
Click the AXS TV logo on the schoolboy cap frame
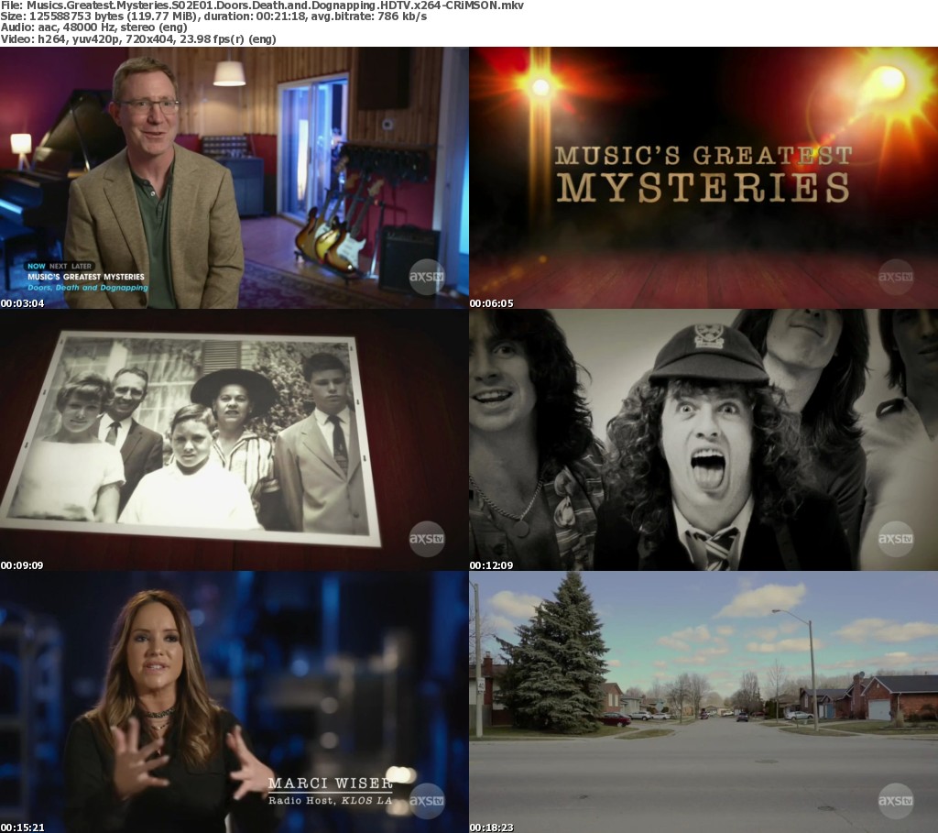click(x=896, y=539)
